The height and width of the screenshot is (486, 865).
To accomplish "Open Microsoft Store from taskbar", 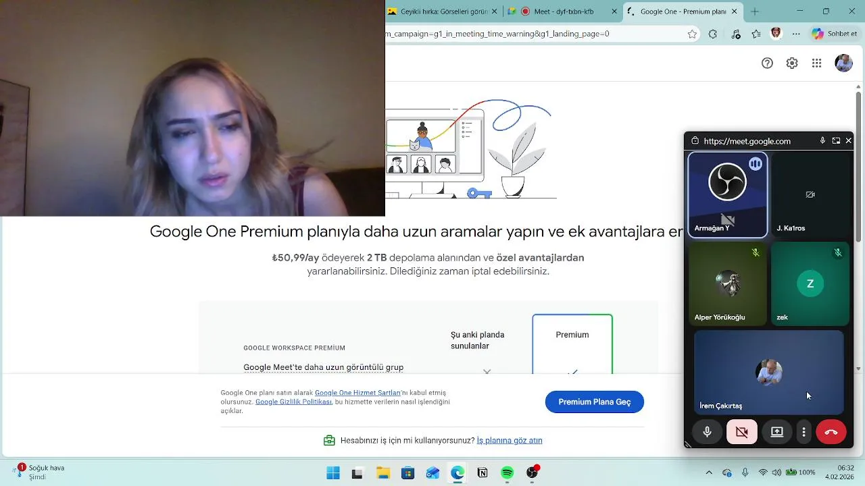I will (407, 473).
